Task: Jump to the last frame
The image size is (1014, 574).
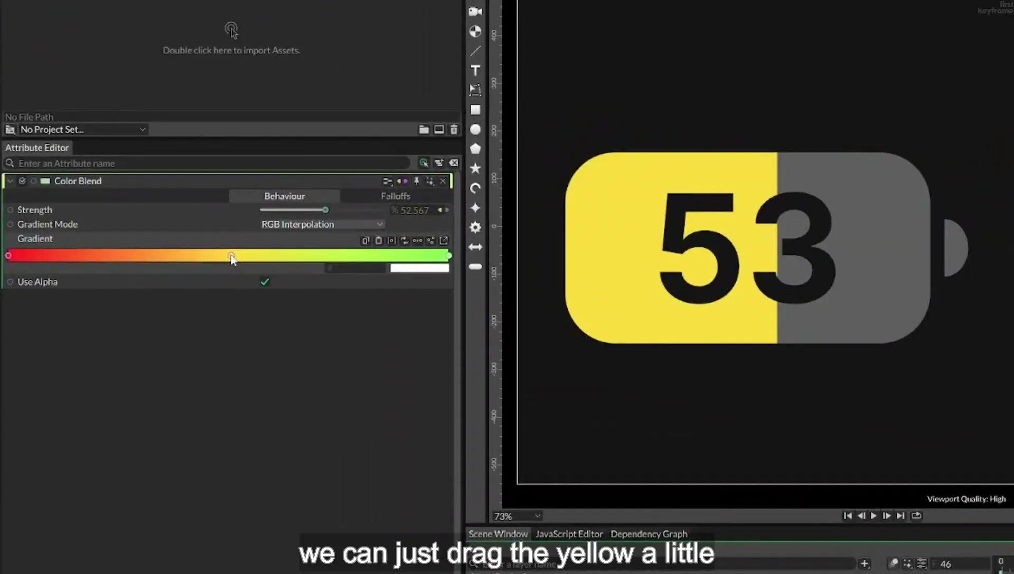Action: (901, 515)
